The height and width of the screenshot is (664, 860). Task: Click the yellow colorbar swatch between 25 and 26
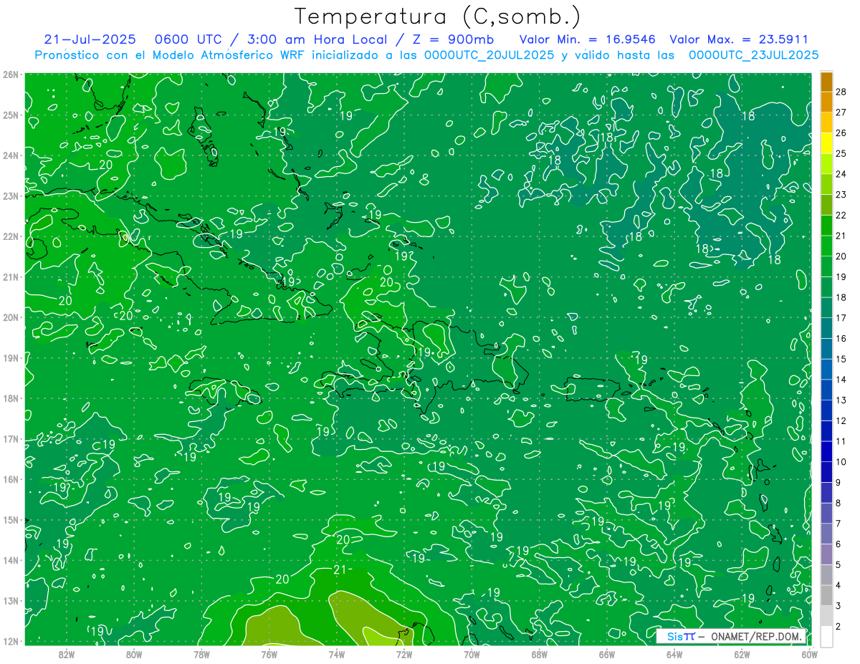click(x=826, y=143)
